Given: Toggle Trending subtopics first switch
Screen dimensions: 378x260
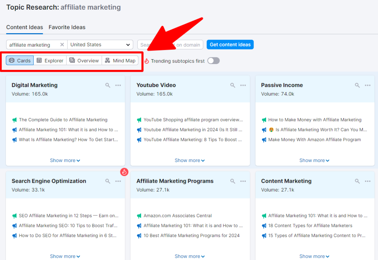Looking at the screenshot, I should pos(214,61).
